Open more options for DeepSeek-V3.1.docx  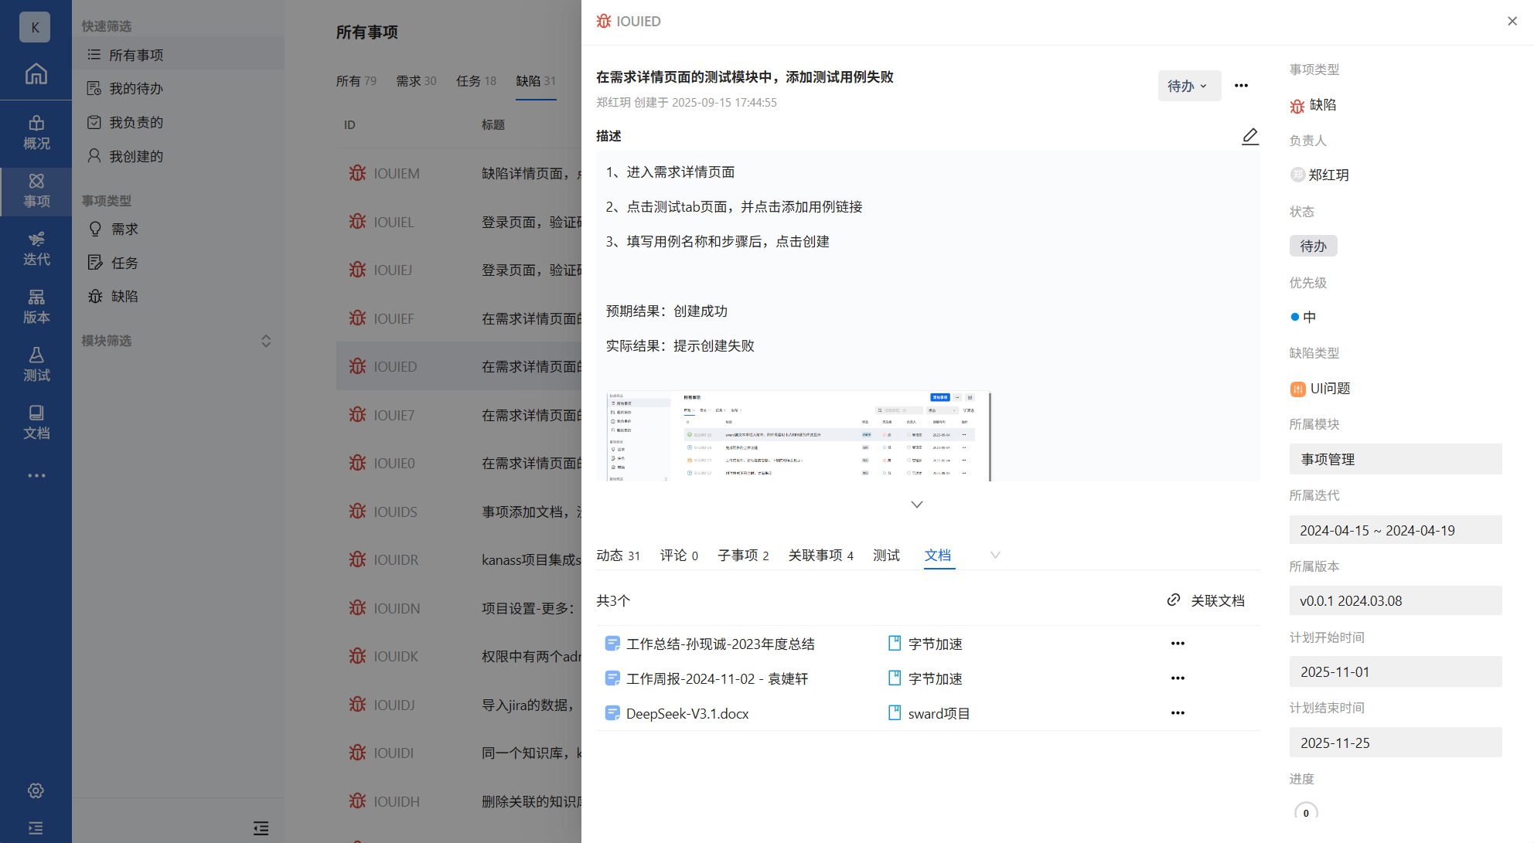tap(1177, 713)
